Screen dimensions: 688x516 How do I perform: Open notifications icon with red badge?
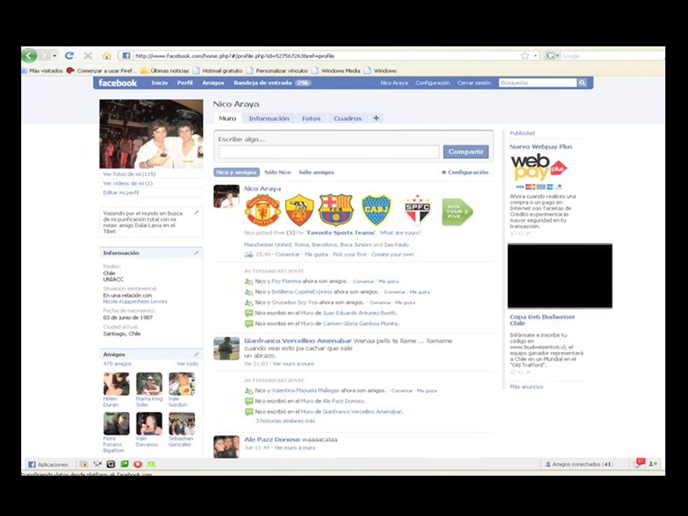639,464
